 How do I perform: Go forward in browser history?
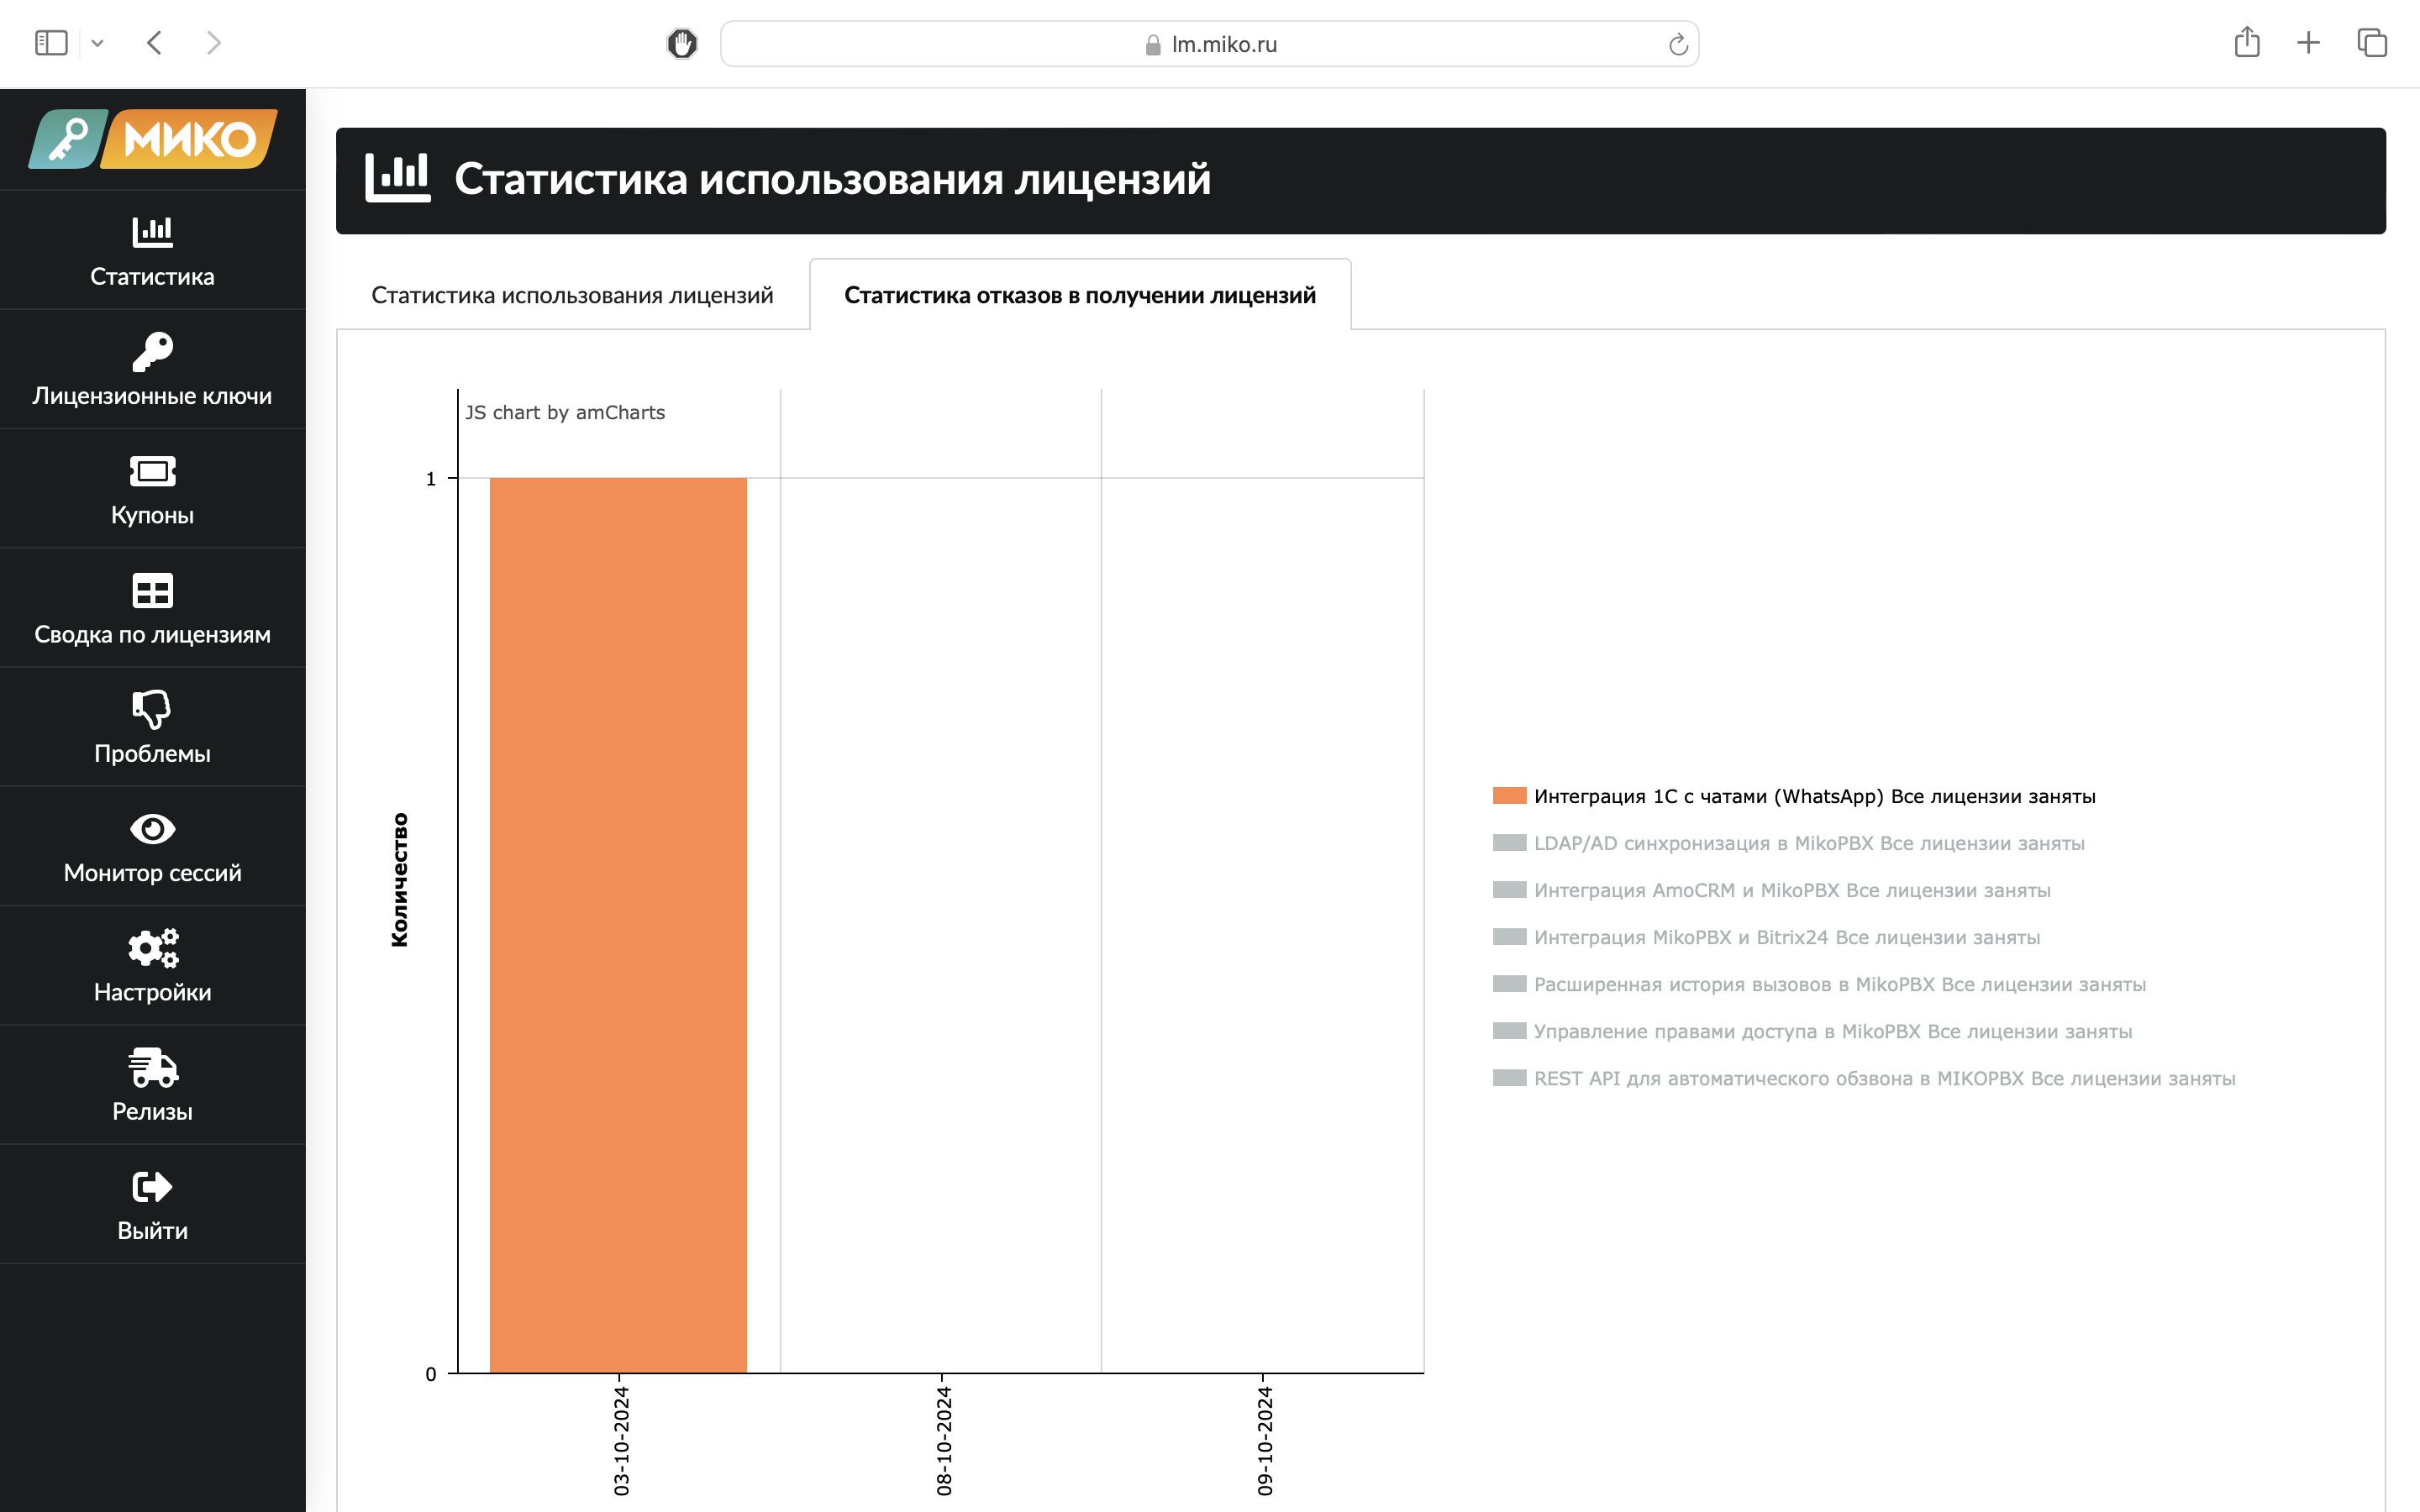213,43
